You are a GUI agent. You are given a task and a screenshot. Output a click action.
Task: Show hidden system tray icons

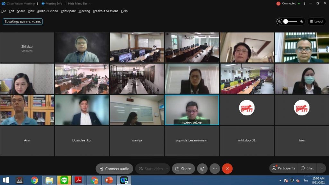(280, 181)
